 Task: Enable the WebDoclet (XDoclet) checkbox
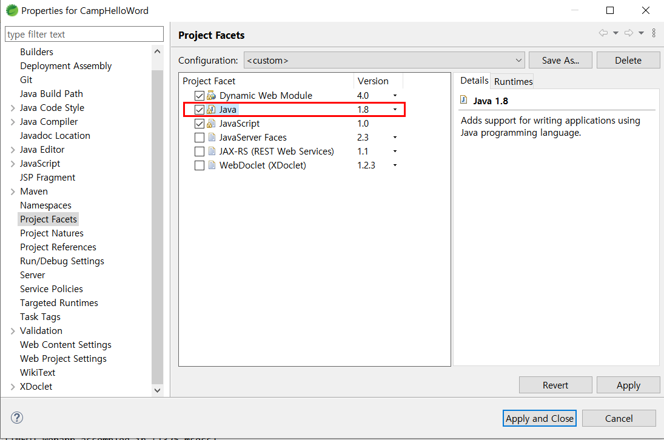[x=200, y=165]
